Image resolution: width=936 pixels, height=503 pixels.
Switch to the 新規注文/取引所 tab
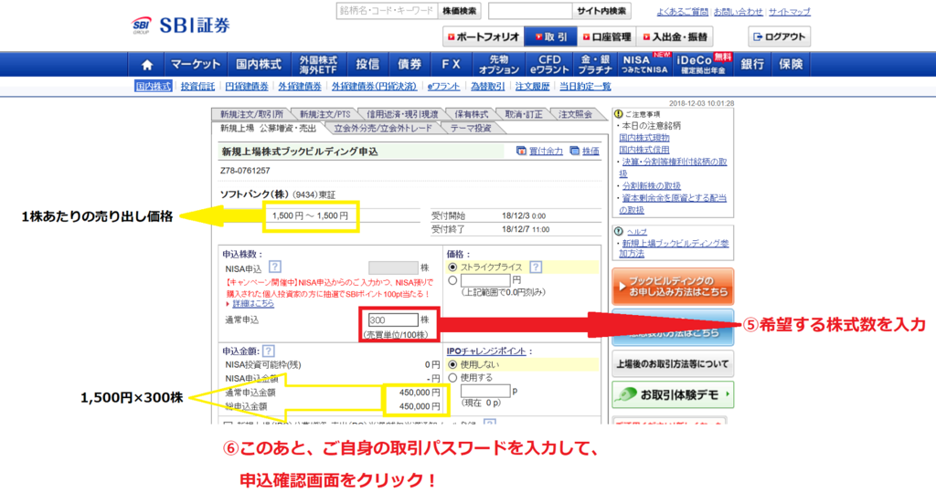click(x=251, y=114)
